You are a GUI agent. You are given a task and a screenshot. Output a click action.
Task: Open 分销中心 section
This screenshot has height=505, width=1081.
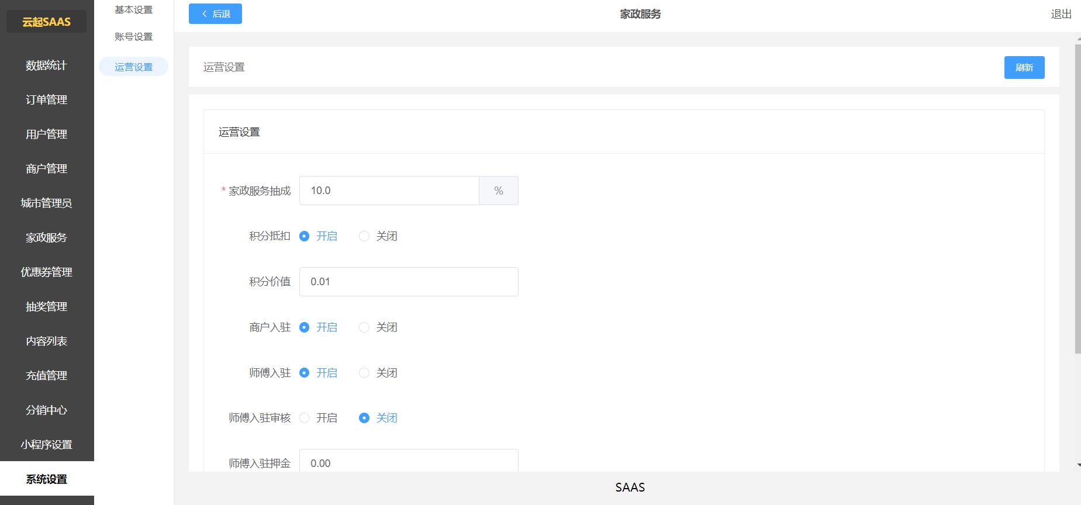pyautogui.click(x=47, y=410)
